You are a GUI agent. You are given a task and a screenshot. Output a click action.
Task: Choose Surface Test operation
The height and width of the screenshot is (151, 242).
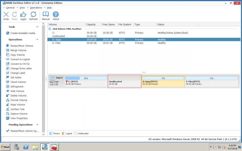[15, 109]
